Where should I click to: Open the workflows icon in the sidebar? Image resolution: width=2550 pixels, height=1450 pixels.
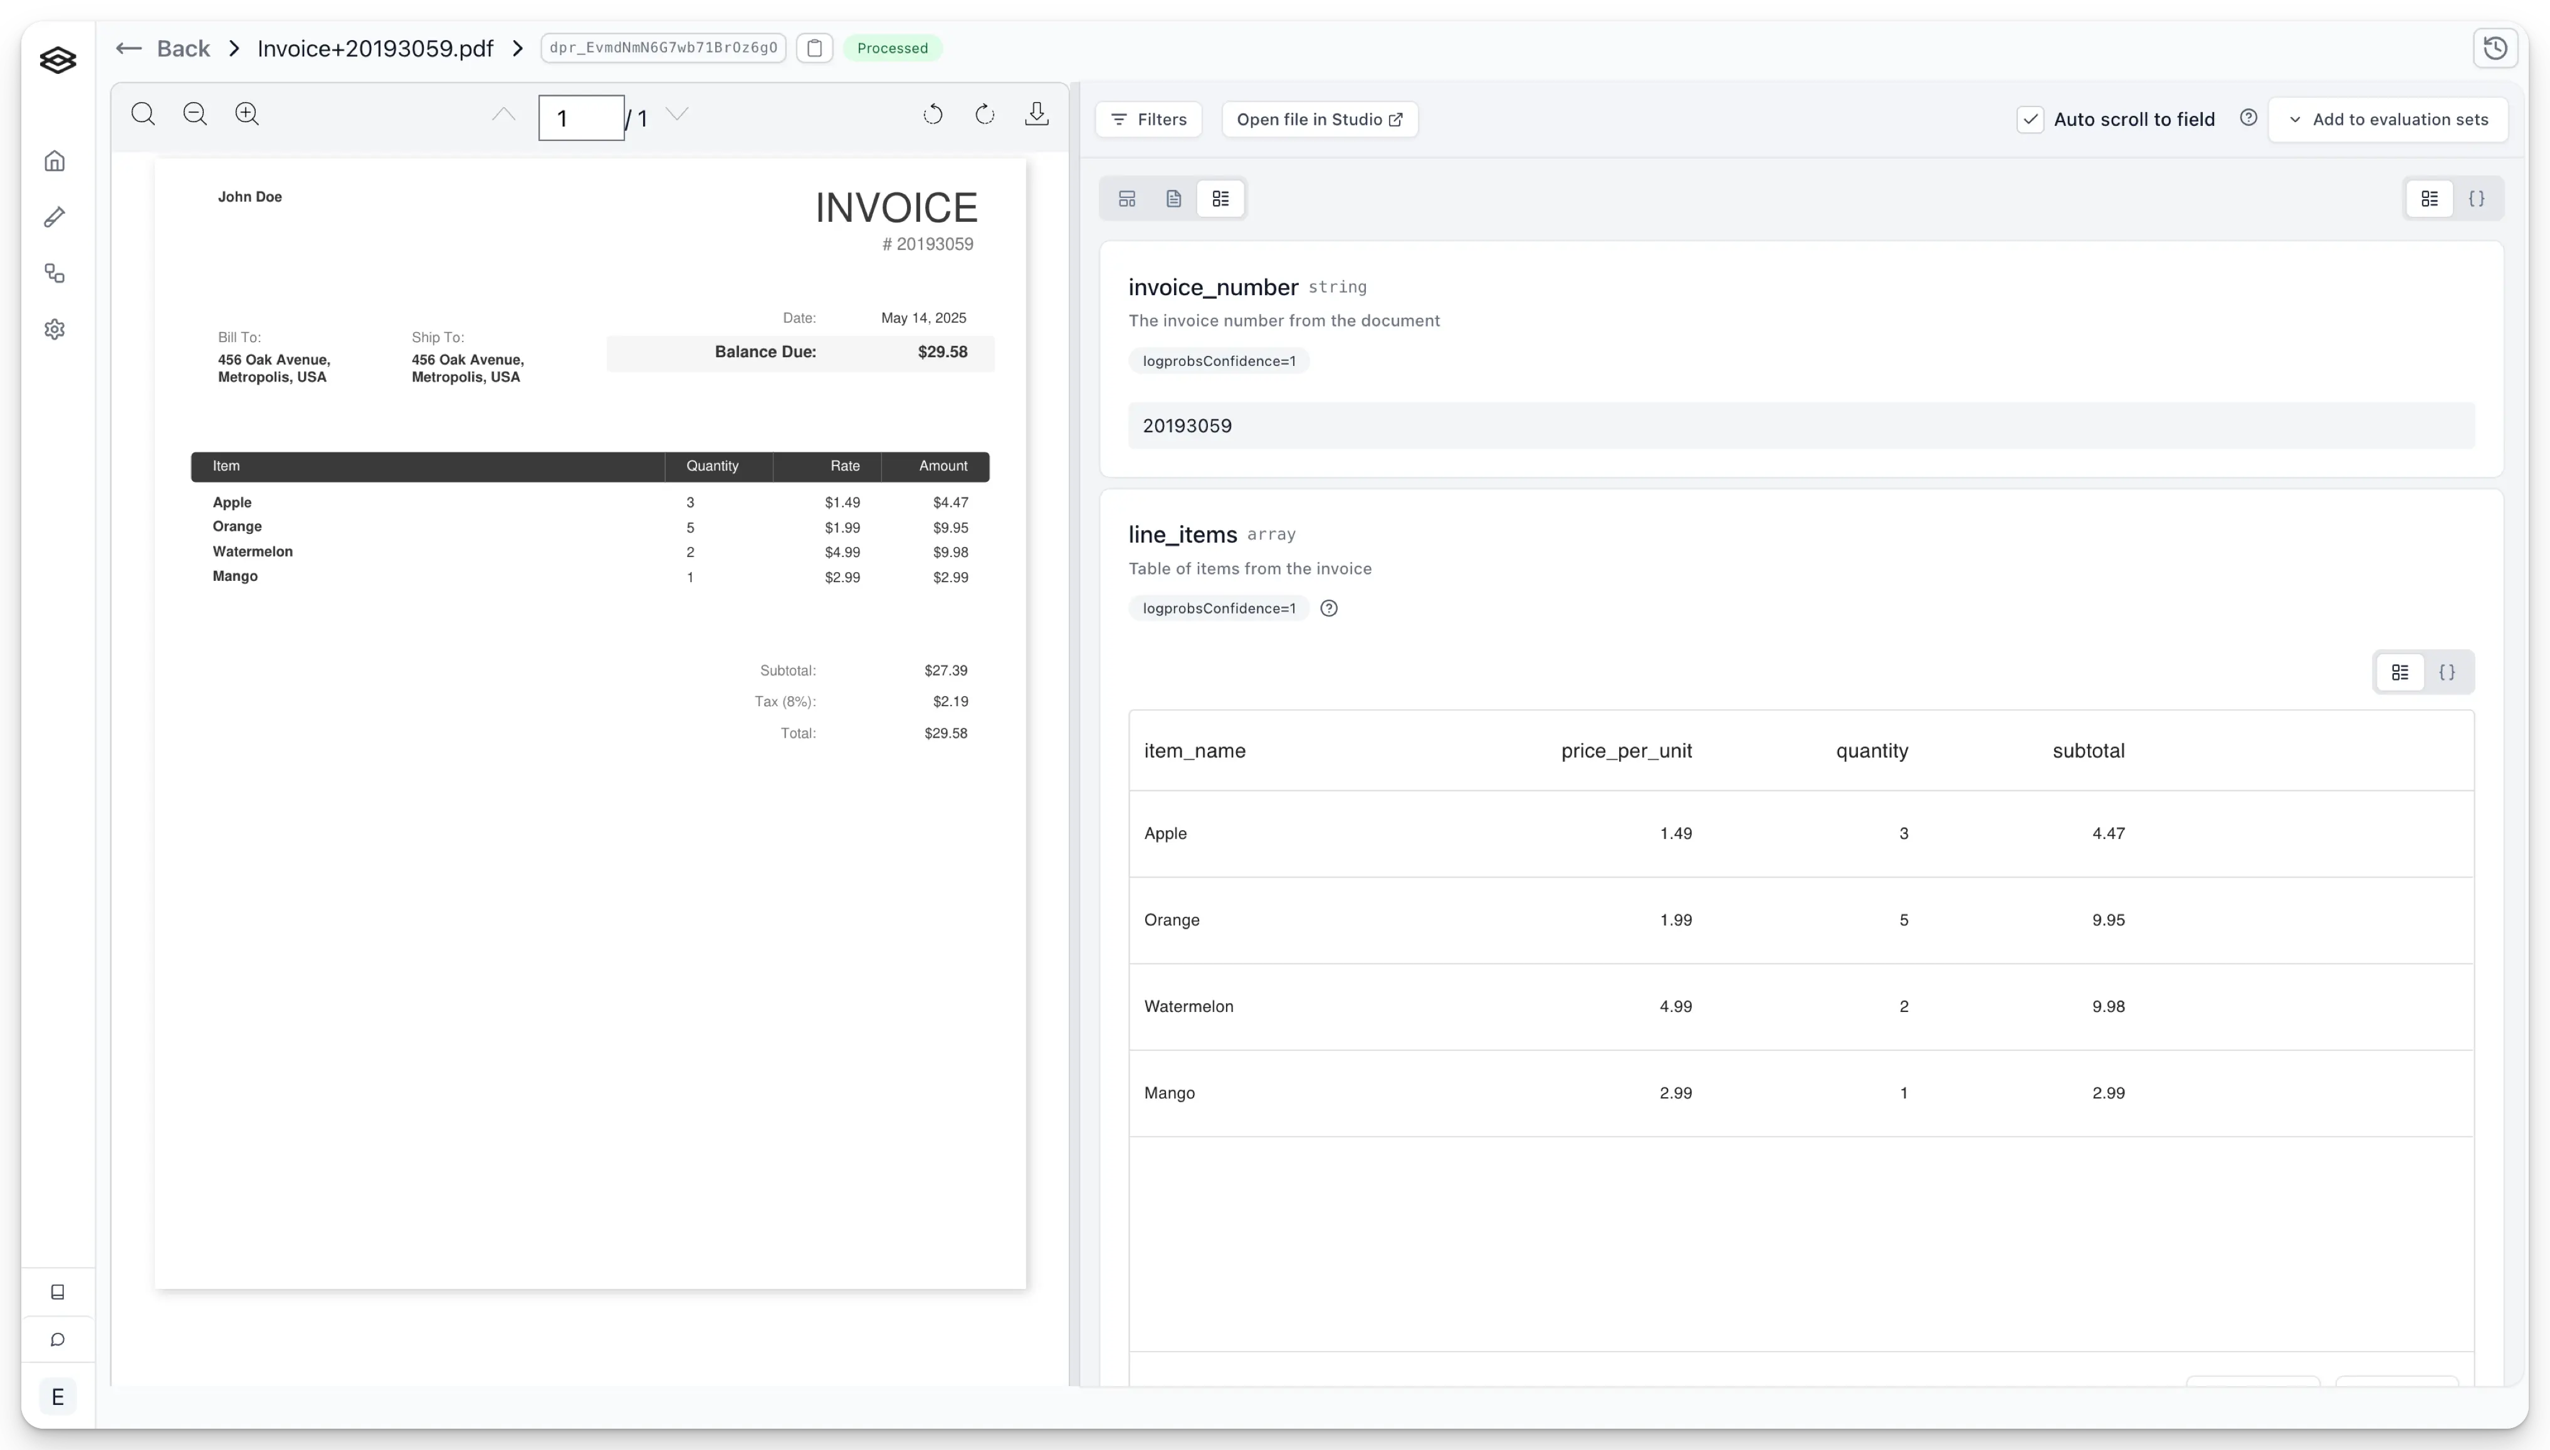click(55, 273)
